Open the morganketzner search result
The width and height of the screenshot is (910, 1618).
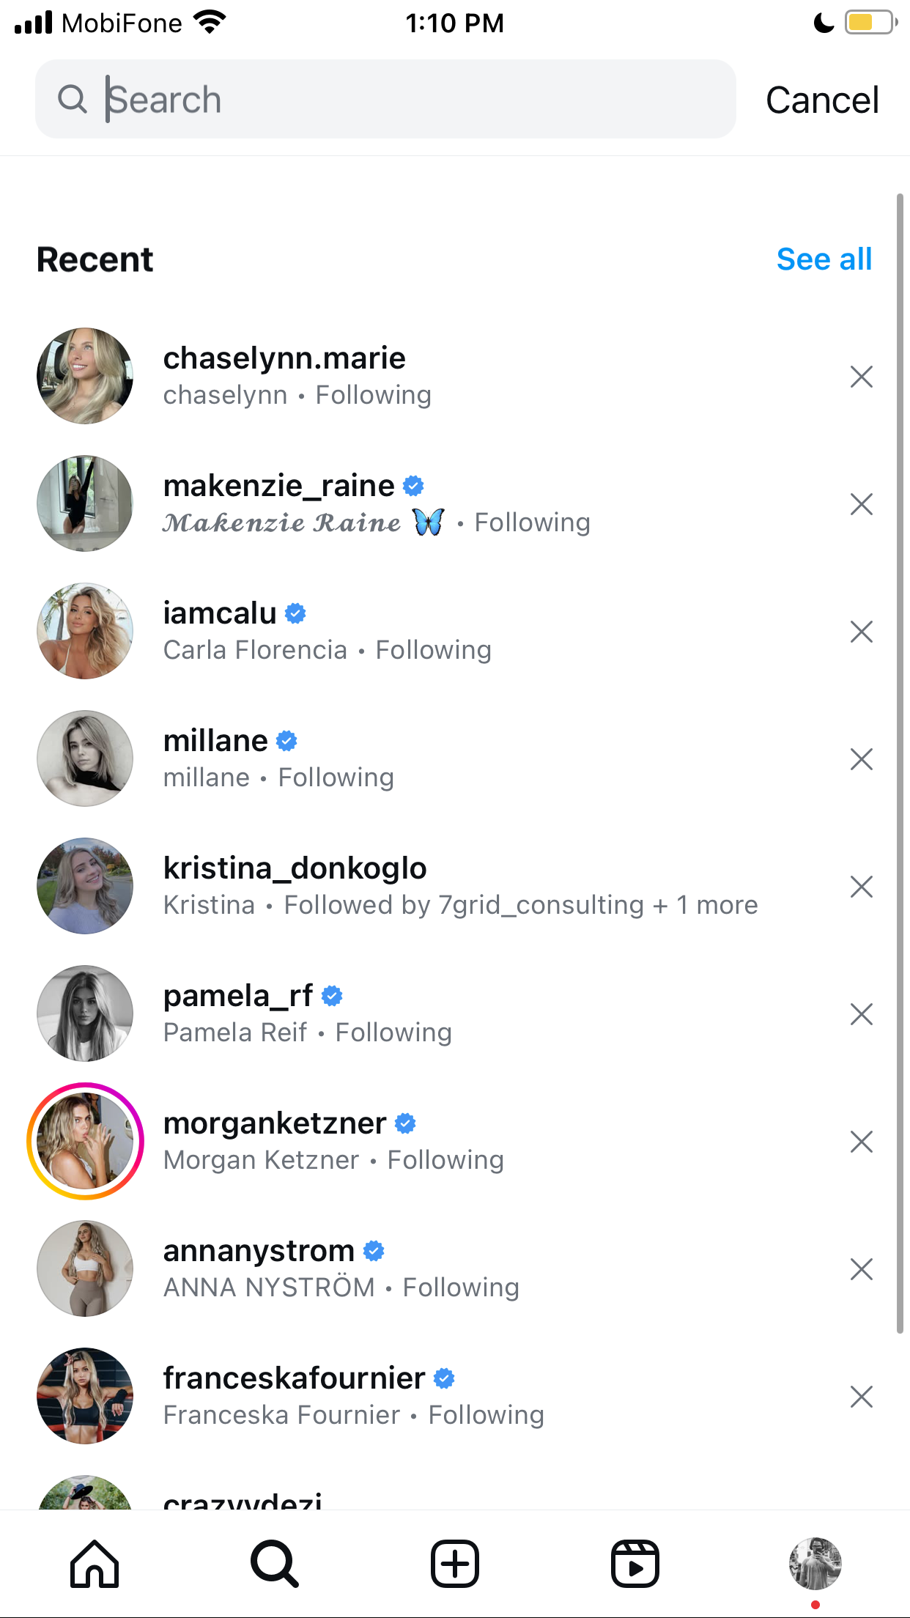click(x=455, y=1141)
